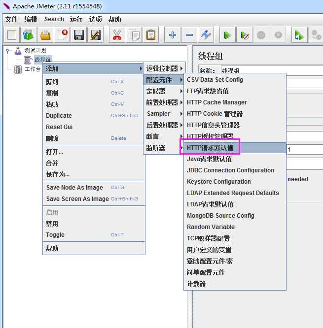The height and width of the screenshot is (328, 323).
Task: Open the 运行 menu
Action: pos(76,19)
